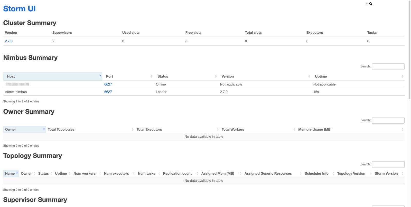Focus the Topology Summary search field
The image size is (411, 207).
click(388, 164)
